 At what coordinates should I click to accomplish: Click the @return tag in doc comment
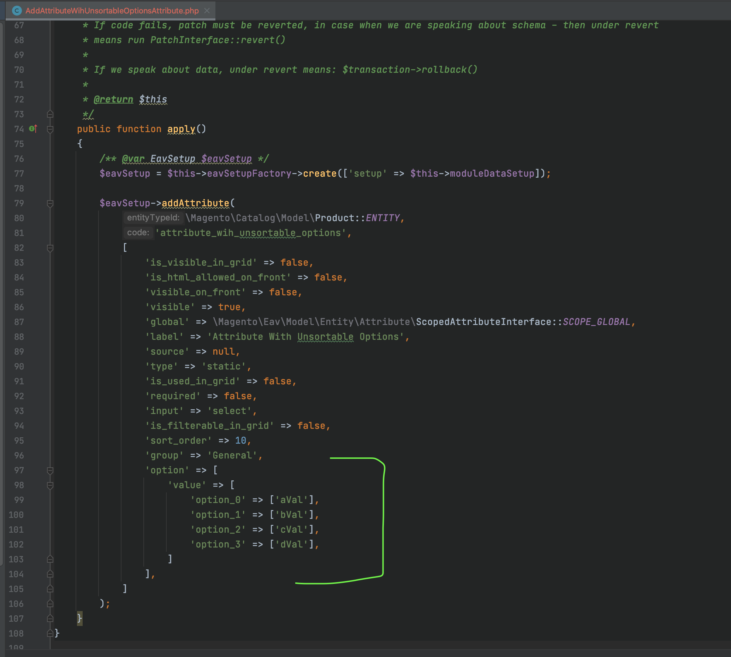[113, 99]
